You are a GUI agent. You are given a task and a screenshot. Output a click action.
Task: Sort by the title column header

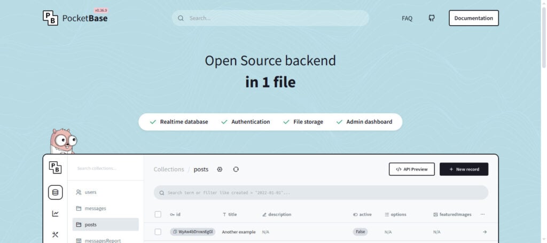pos(230,214)
